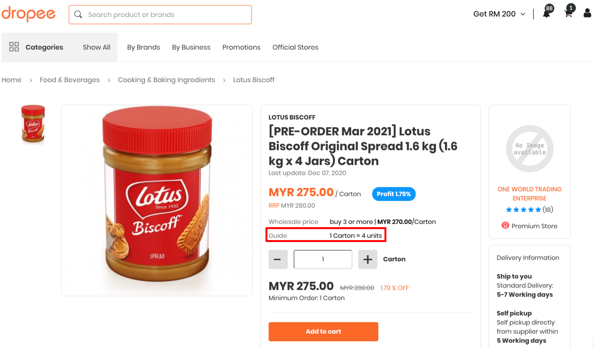Click the carton quantity input field

(x=323, y=259)
